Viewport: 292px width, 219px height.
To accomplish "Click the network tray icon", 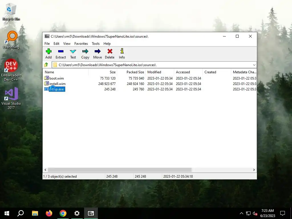I will click(248, 213).
